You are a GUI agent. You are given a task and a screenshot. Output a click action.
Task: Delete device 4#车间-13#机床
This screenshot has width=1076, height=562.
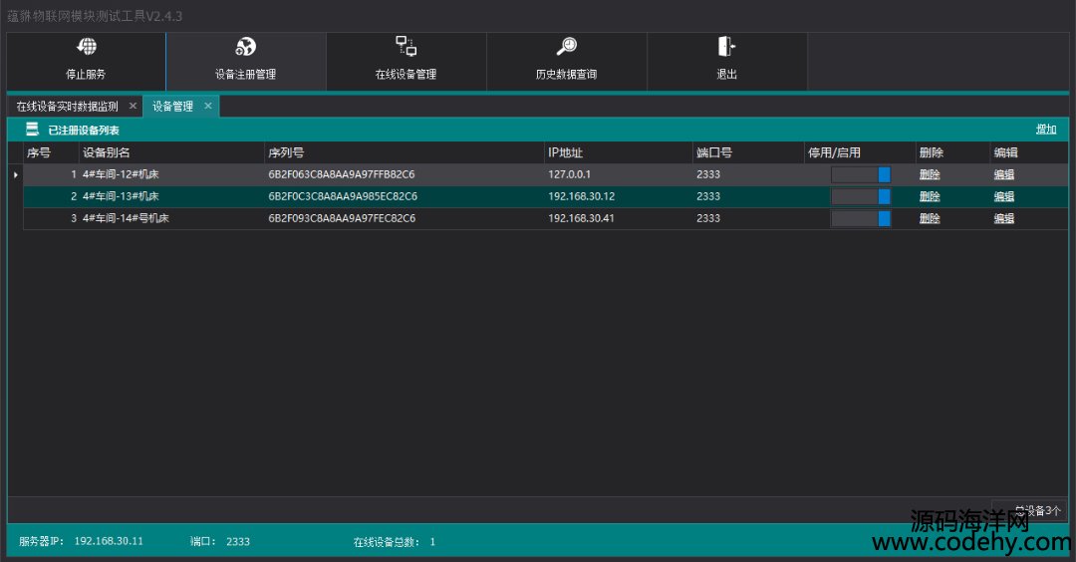930,196
